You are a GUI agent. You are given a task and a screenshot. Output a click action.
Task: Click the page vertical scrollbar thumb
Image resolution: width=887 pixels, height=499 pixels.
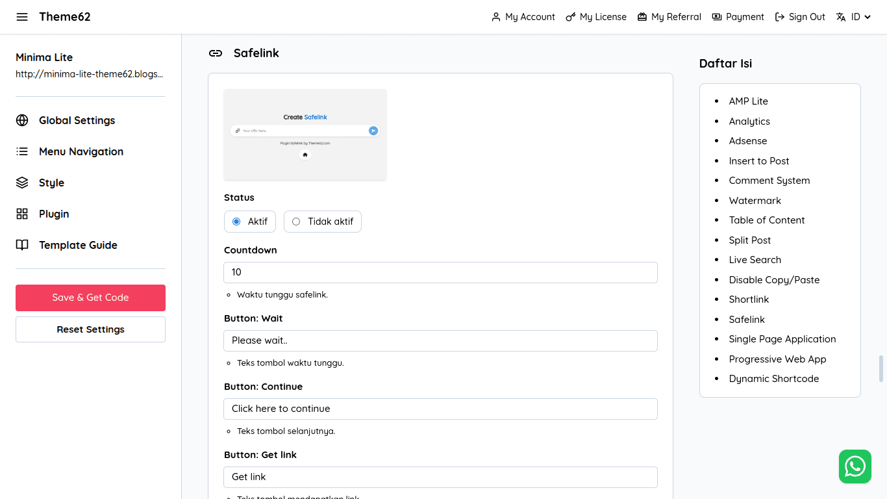881,368
